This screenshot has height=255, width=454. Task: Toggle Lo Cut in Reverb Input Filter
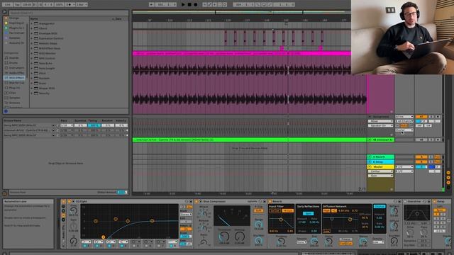pos(274,210)
